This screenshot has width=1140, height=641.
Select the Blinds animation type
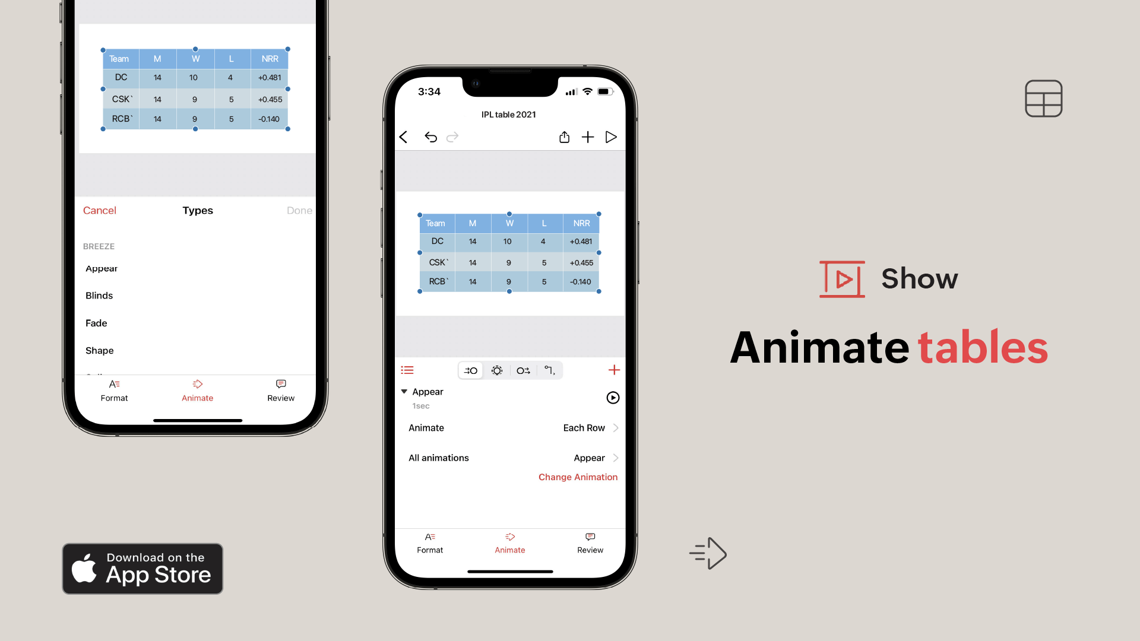click(x=99, y=295)
